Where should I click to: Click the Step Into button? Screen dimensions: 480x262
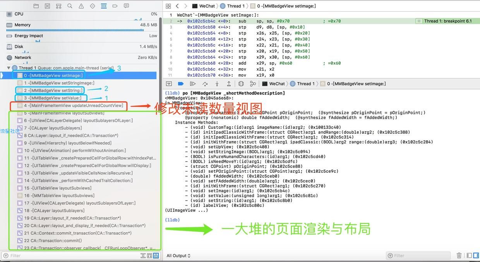[217, 84]
